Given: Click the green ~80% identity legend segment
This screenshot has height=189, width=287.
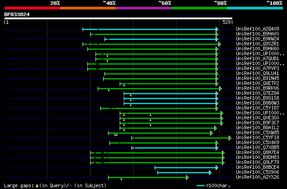Looking at the screenshot, I should click(199, 8).
